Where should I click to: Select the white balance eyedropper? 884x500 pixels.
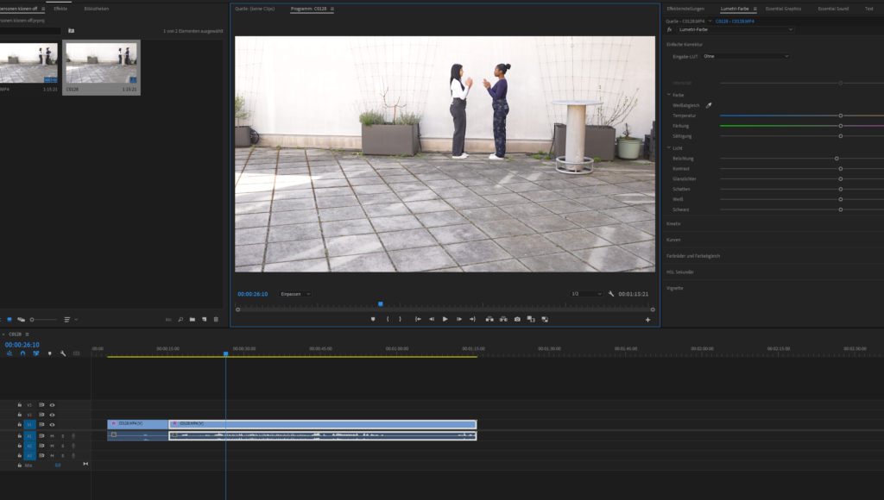(x=709, y=105)
